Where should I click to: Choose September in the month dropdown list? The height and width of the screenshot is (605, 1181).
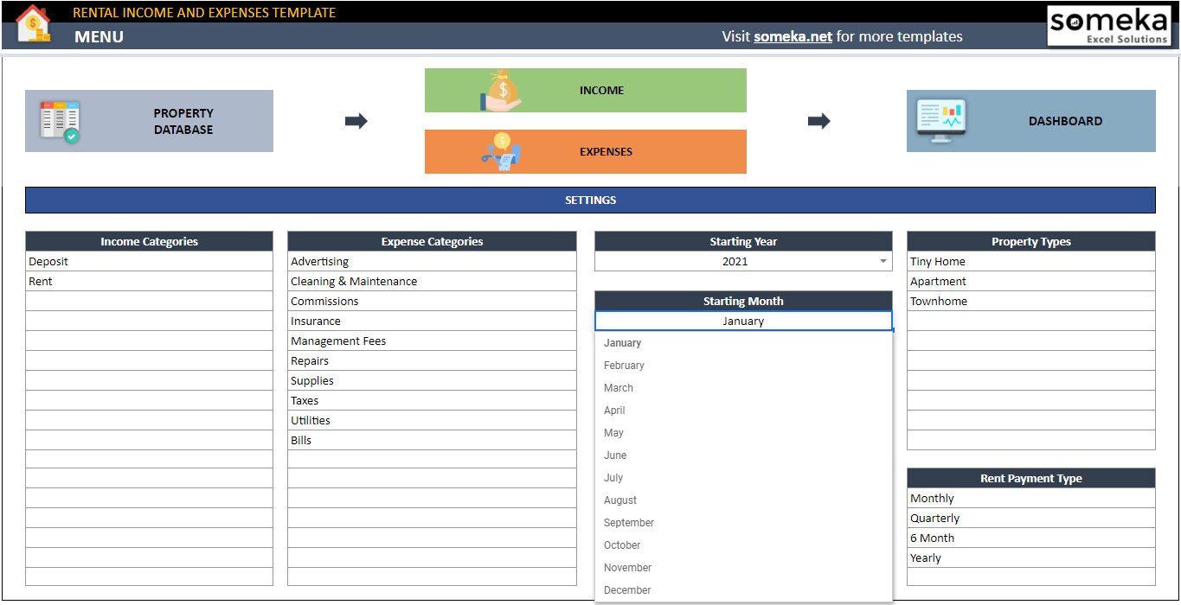coord(628,522)
